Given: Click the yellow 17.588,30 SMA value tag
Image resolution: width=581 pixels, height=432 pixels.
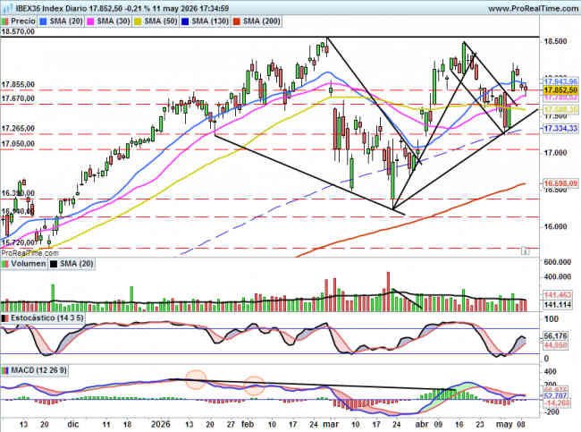Looking at the screenshot, I should pyautogui.click(x=560, y=110).
